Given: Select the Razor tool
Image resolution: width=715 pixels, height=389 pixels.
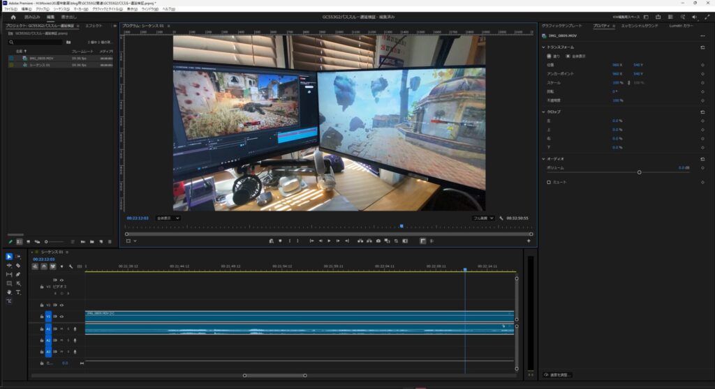Looking at the screenshot, I should tap(18, 266).
